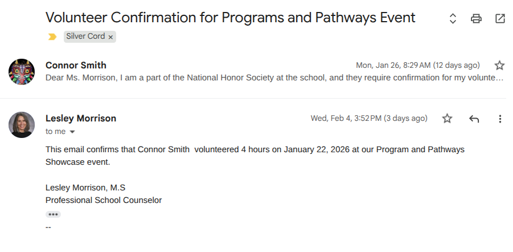Click the email subject heading
Viewport: 513px width, 252px height.
pos(231,18)
